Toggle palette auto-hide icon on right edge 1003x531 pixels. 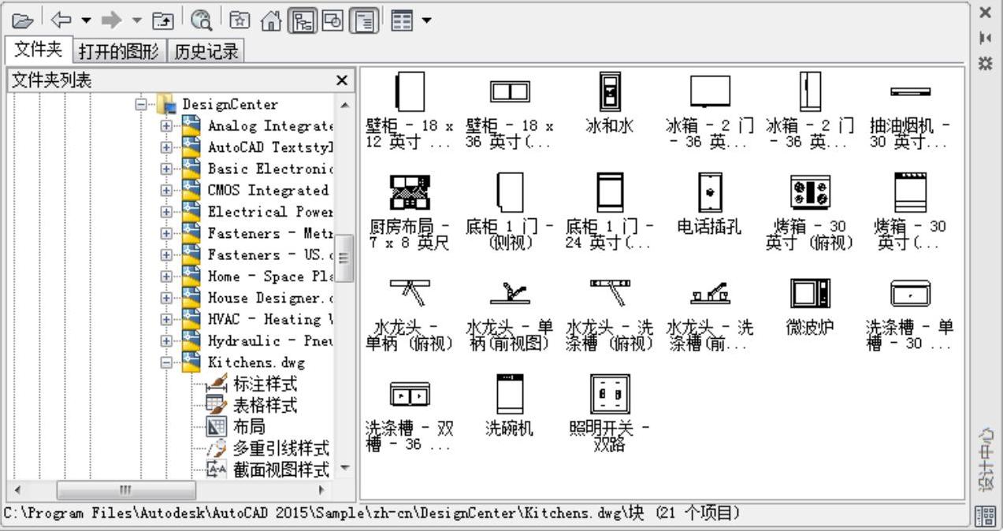[x=984, y=38]
